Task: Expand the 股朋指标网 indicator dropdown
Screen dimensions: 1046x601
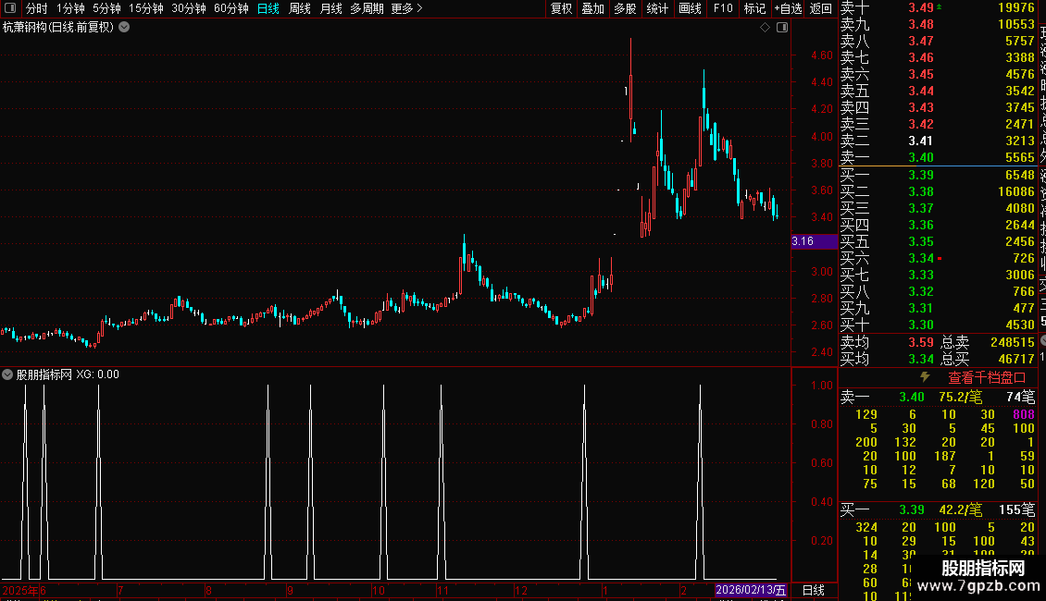Action: (7, 374)
